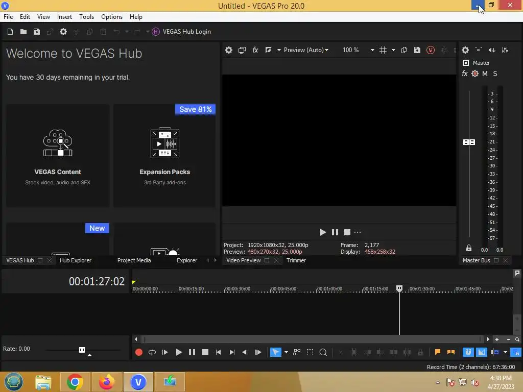Switch to the Explorer tab
This screenshot has height=392, width=523.
[x=187, y=260]
